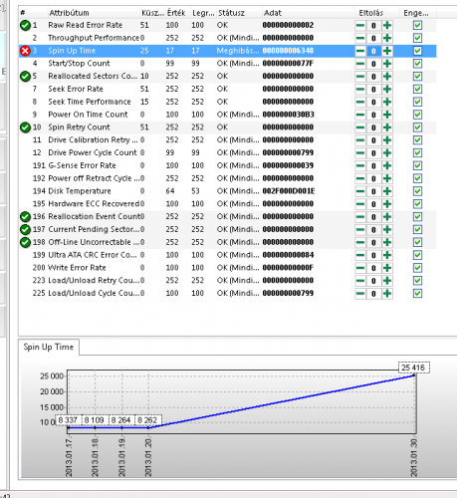Click plus offset for Ultra ATA CRC Error Count

pos(387,255)
